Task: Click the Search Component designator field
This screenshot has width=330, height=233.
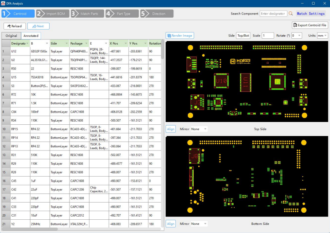Action: pyautogui.click(x=273, y=14)
